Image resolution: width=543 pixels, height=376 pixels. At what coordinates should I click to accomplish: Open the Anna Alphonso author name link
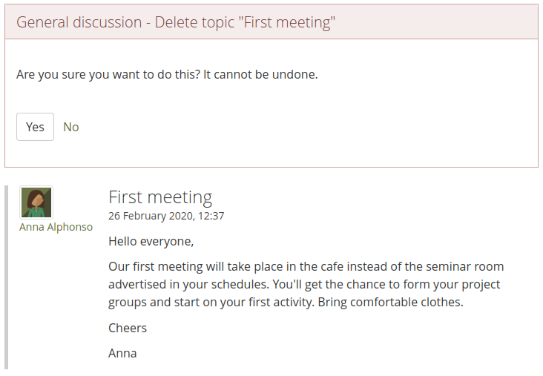click(56, 227)
